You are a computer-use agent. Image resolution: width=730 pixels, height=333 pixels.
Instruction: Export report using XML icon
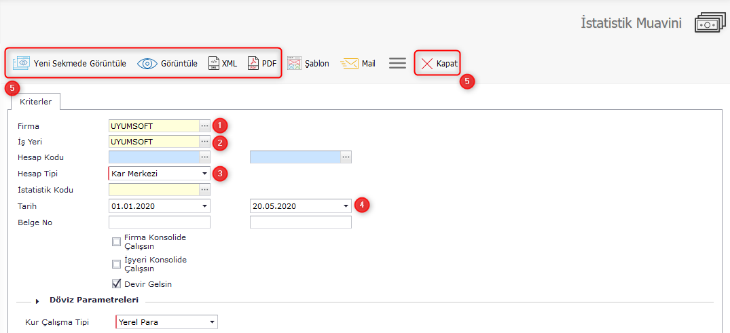tap(213, 63)
